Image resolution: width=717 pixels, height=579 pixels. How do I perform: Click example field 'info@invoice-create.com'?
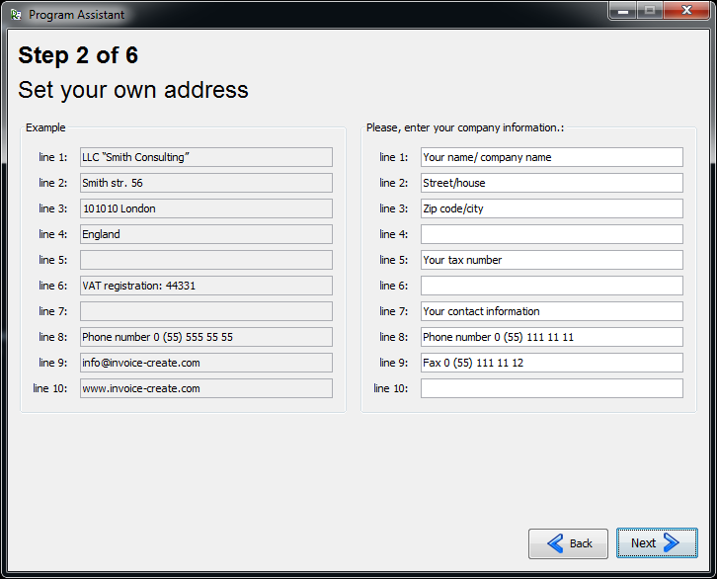206,363
